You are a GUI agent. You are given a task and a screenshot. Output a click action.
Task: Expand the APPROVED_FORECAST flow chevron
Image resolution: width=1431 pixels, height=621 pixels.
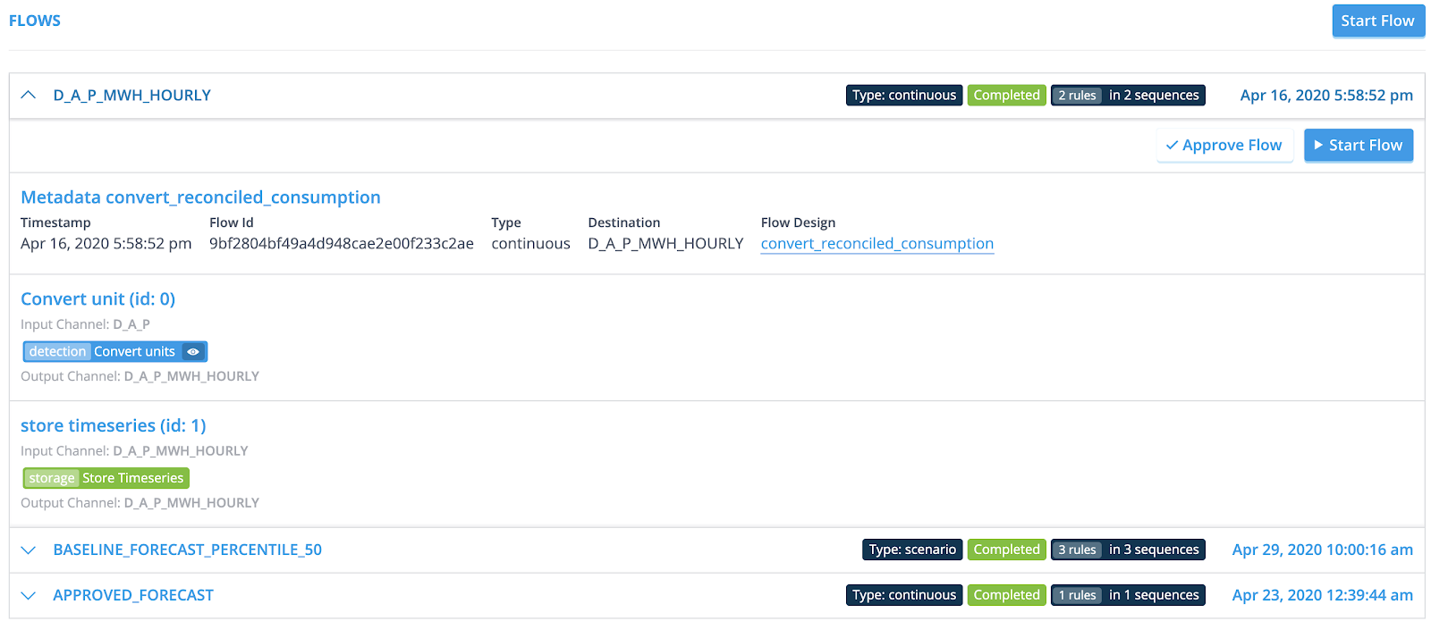click(29, 595)
